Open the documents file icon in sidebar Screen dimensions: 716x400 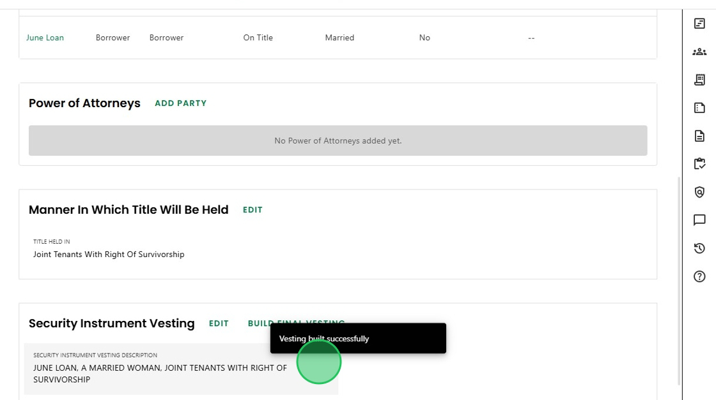point(699,136)
